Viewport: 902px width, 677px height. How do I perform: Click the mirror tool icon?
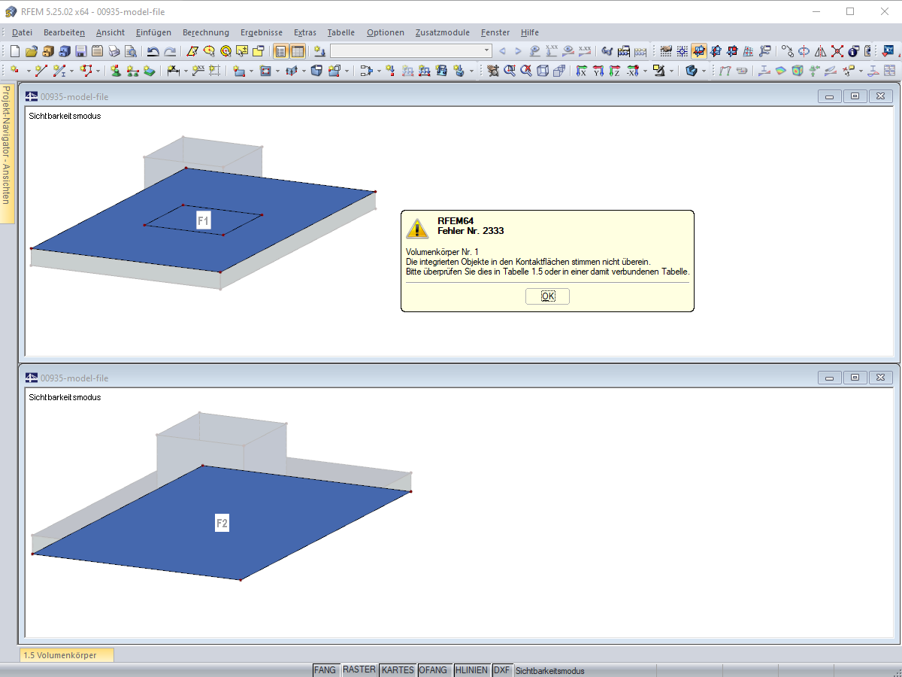(820, 51)
